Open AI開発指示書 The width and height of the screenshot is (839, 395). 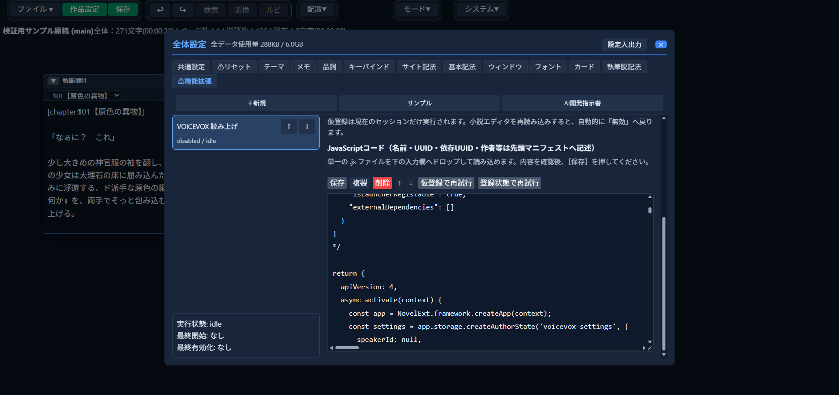[x=583, y=103]
